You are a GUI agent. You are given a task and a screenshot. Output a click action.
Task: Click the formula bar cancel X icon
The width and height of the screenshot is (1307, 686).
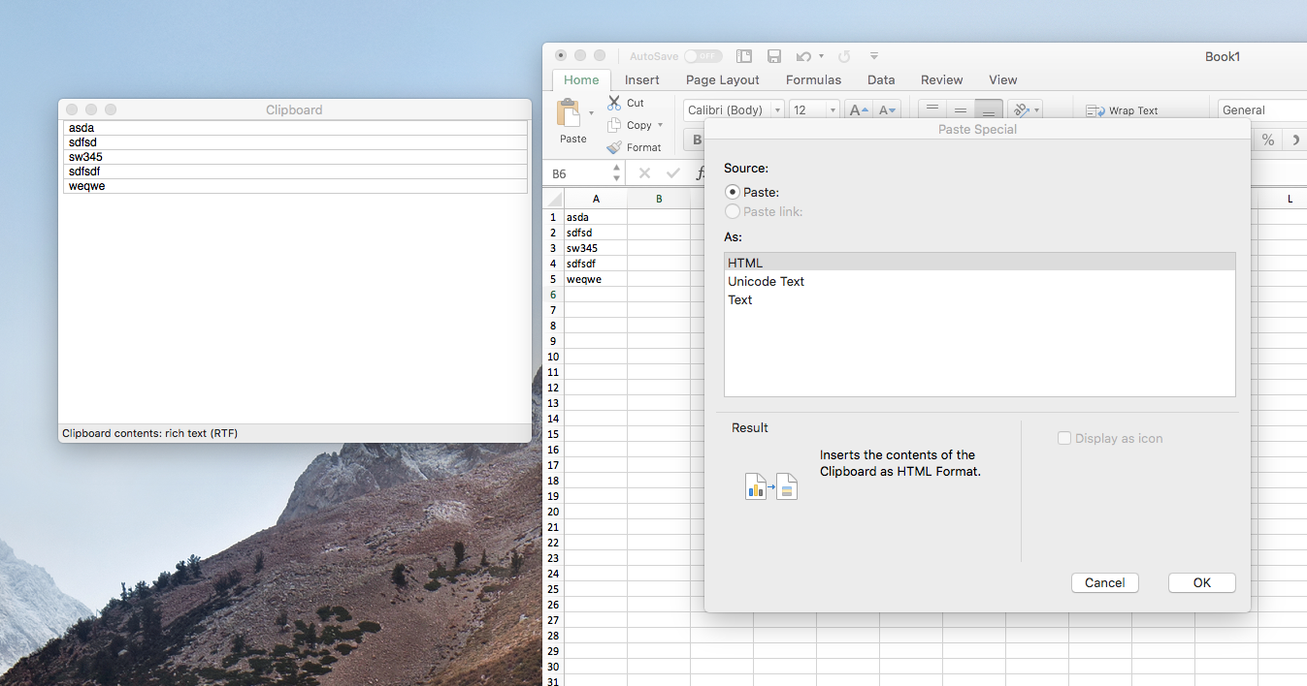(644, 173)
